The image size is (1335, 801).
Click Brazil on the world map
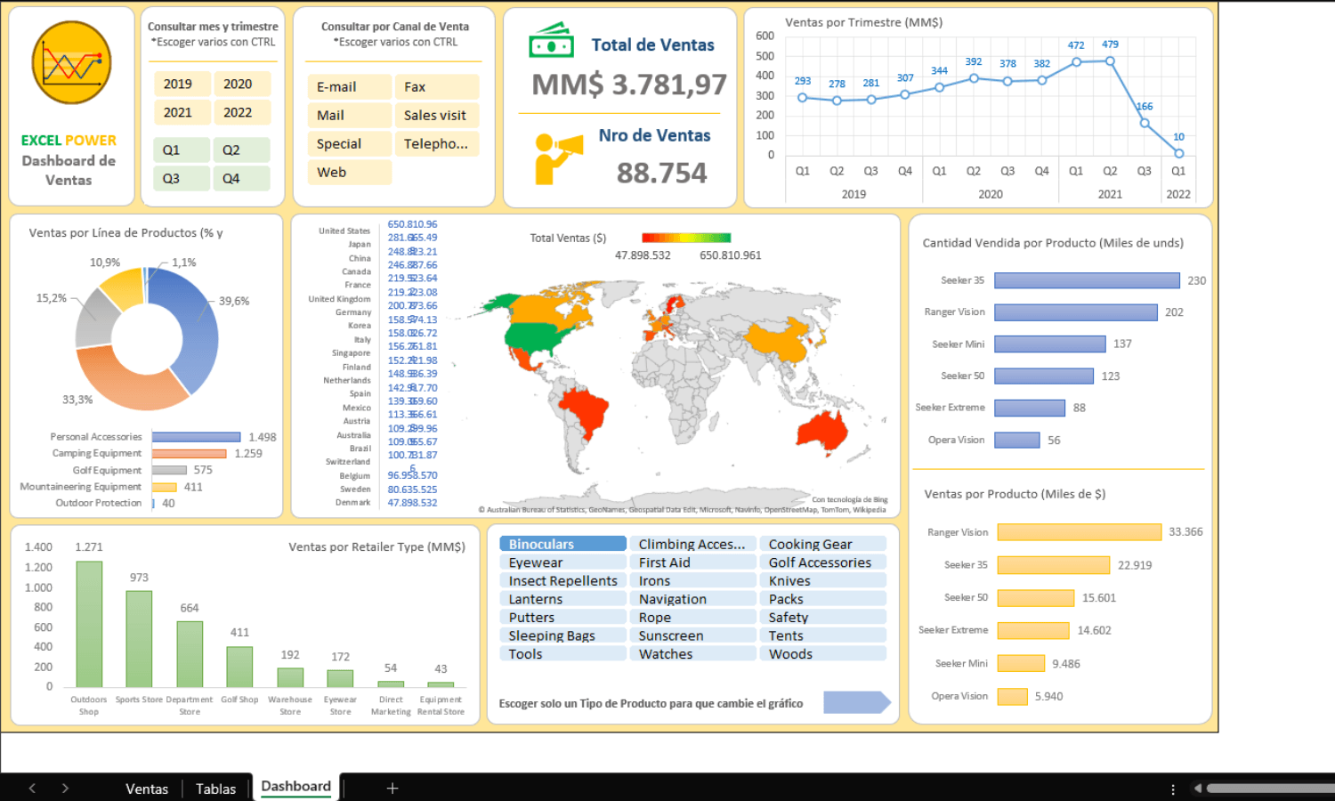point(586,411)
